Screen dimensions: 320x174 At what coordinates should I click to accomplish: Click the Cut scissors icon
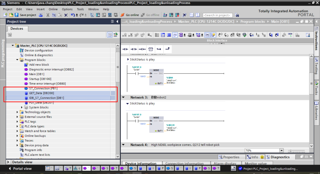[48, 15]
